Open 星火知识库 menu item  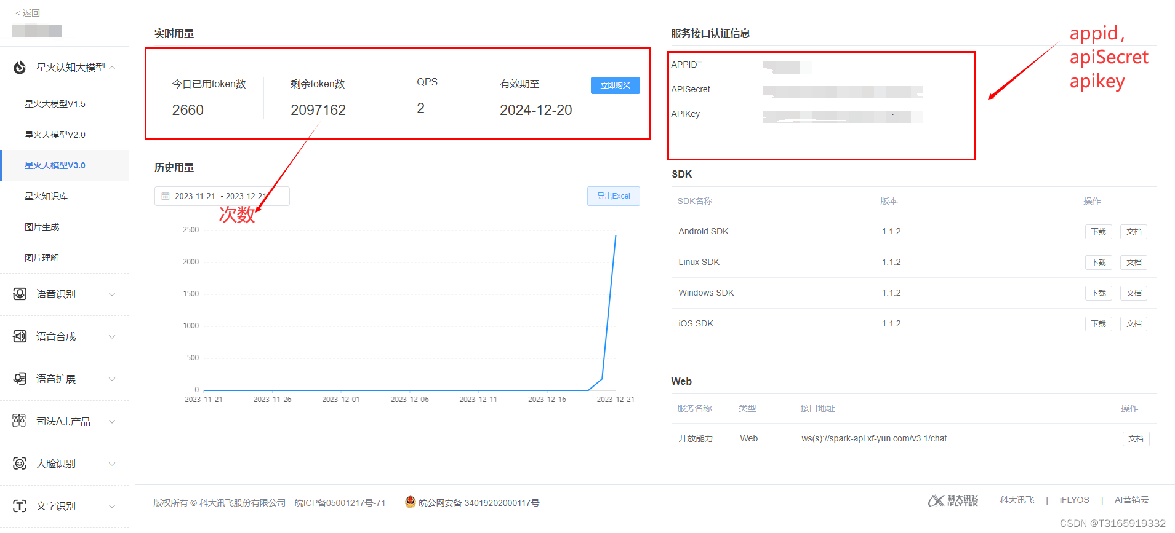(46, 196)
